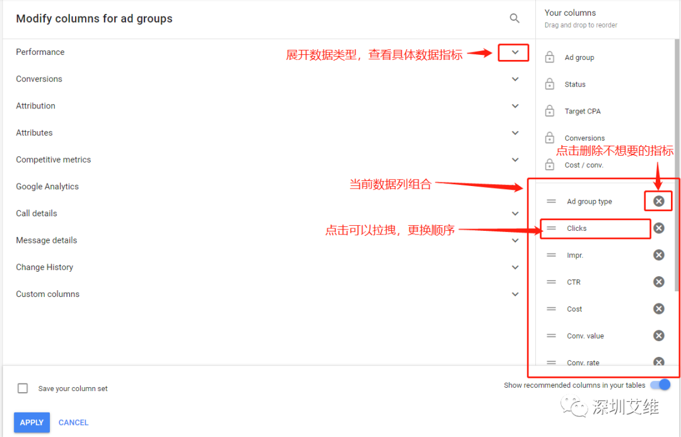Remove the Cost column
The width and height of the screenshot is (681, 437).
point(658,309)
